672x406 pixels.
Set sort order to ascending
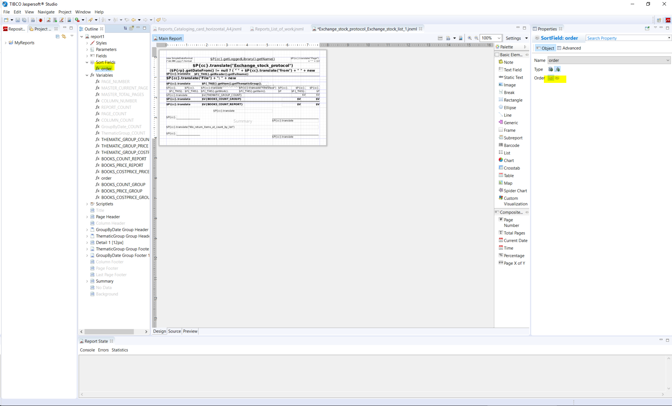[x=551, y=78]
